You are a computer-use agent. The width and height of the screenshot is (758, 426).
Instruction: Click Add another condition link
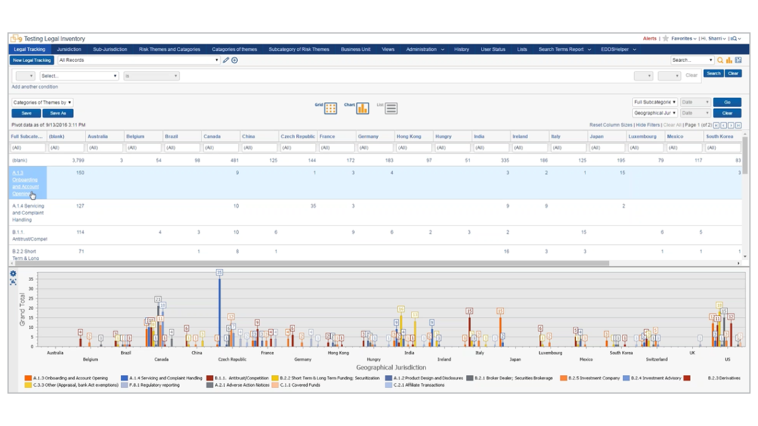[35, 87]
